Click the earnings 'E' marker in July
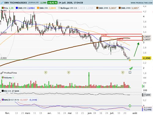 coord(123,72)
